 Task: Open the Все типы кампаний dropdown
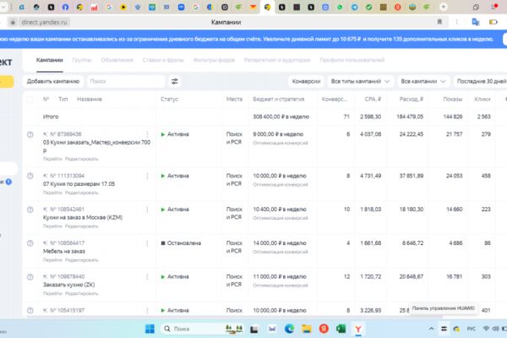point(360,81)
